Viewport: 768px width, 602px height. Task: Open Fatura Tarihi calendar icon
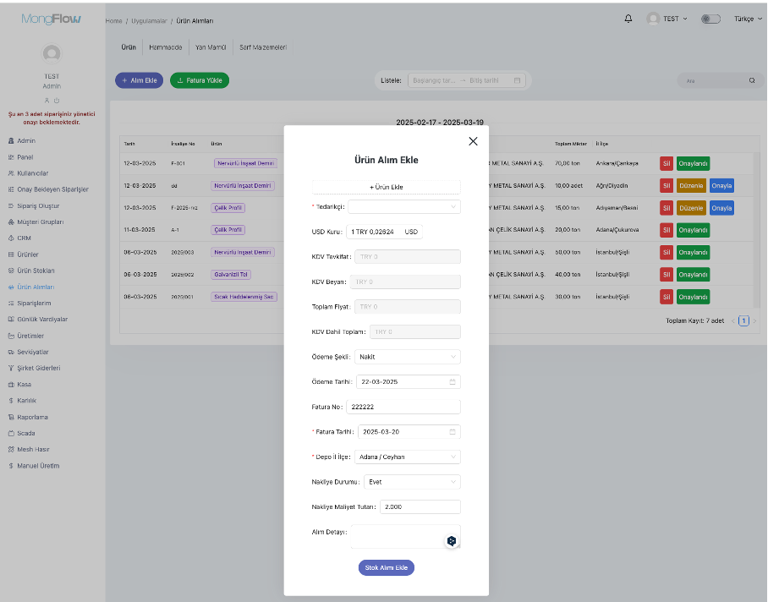tap(453, 432)
